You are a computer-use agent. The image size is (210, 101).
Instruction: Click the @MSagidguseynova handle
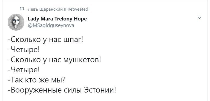pyautogui.click(x=51, y=25)
